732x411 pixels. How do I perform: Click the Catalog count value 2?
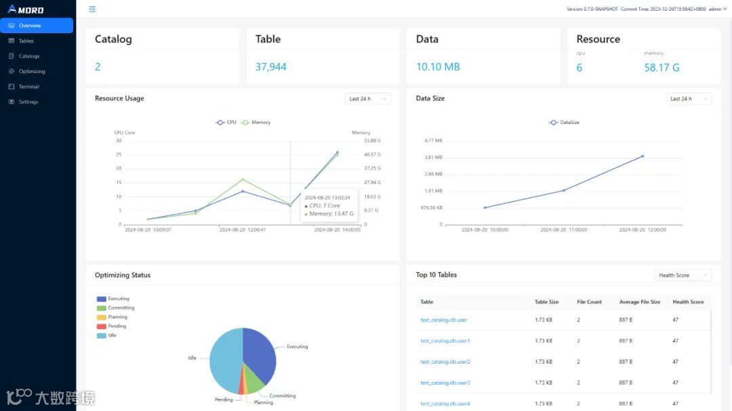[x=98, y=67]
